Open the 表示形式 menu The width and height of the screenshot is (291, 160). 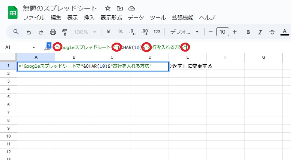tap(111, 18)
